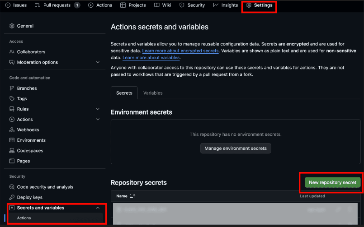
Task: Click the Wiki book icon
Action: [157, 5]
